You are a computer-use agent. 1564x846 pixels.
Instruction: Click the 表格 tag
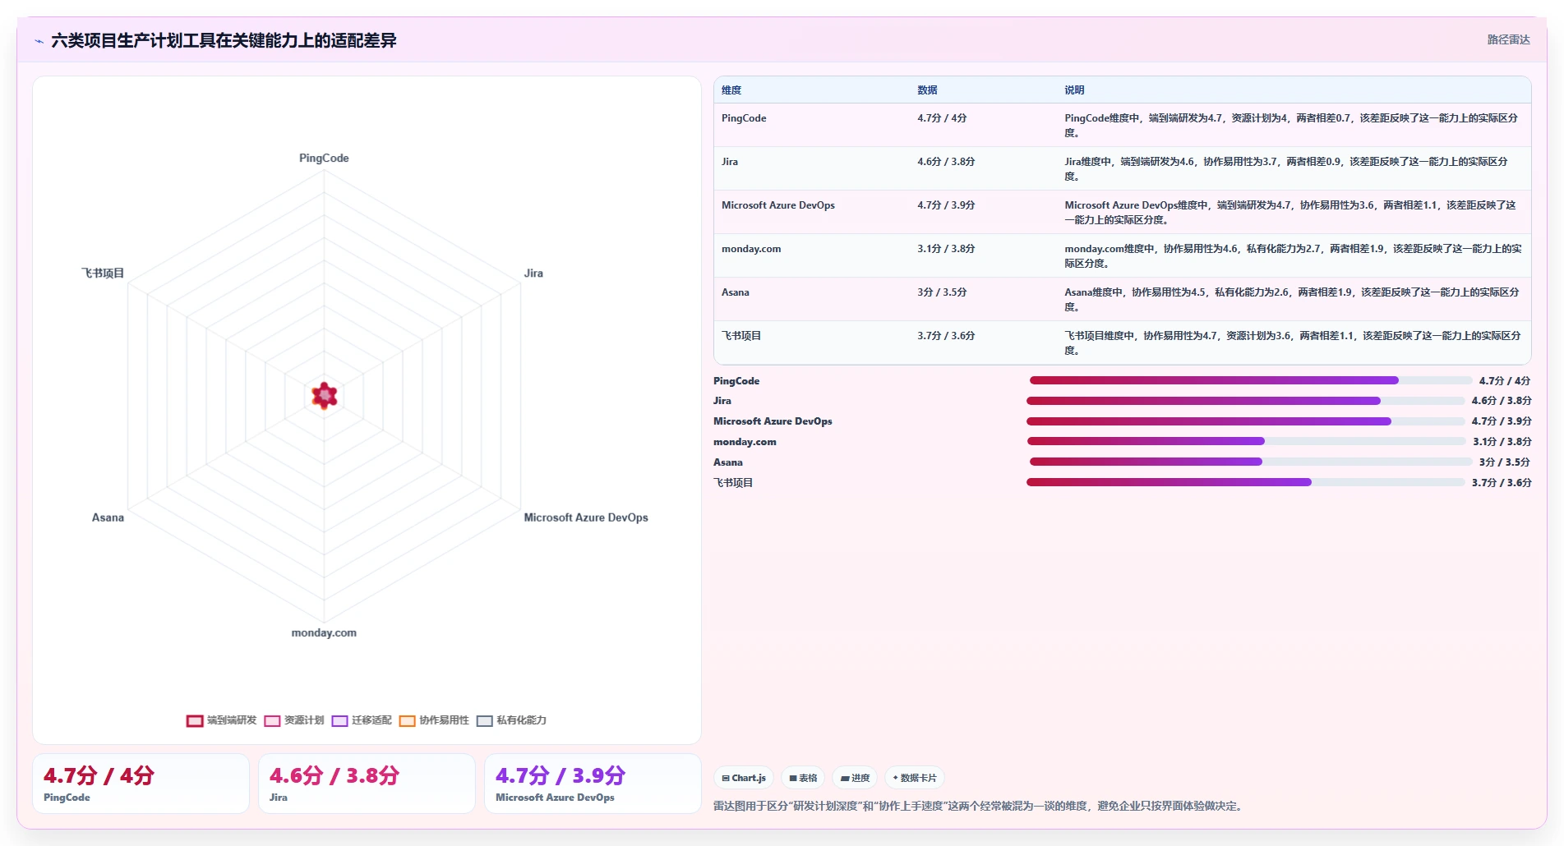coord(803,778)
